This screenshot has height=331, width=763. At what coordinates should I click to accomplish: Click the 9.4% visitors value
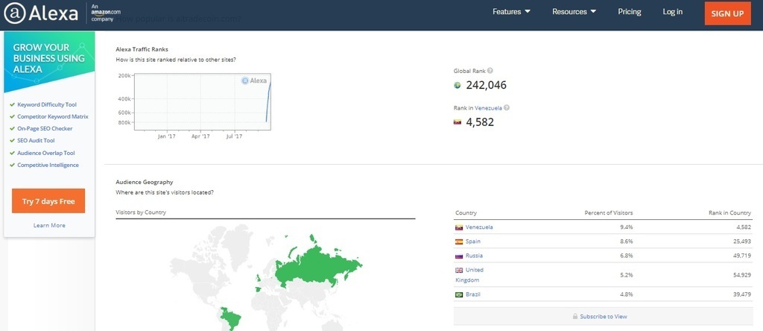click(627, 227)
